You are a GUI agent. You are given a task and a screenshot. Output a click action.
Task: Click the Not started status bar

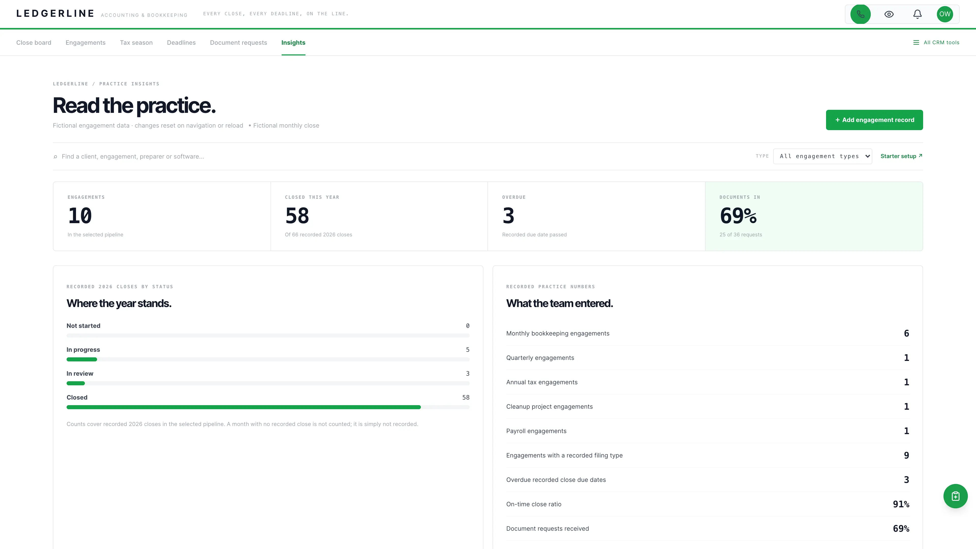[268, 335]
